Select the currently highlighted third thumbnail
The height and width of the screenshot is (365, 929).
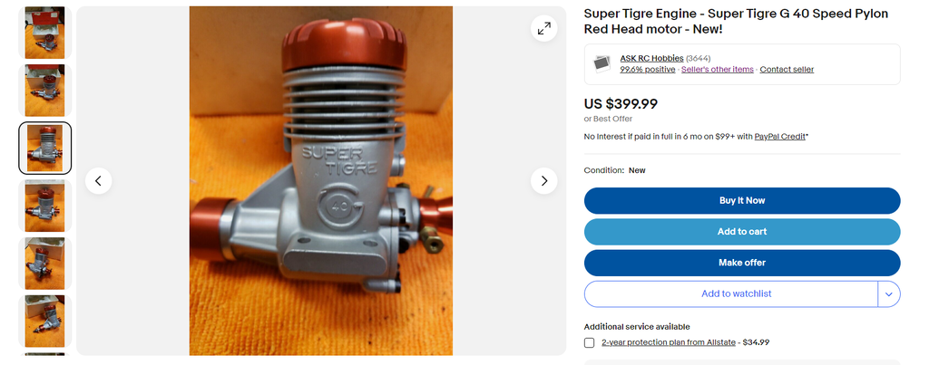click(45, 148)
